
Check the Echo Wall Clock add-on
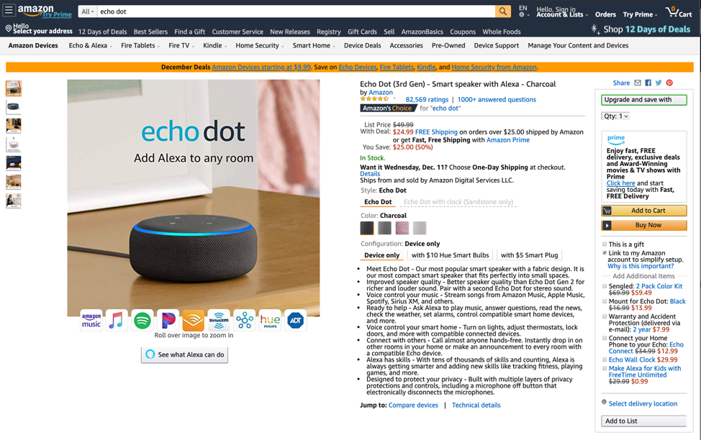605,359
